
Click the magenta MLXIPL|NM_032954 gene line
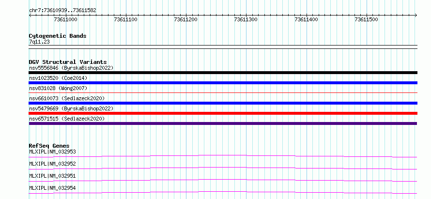pyautogui.click(x=223, y=192)
